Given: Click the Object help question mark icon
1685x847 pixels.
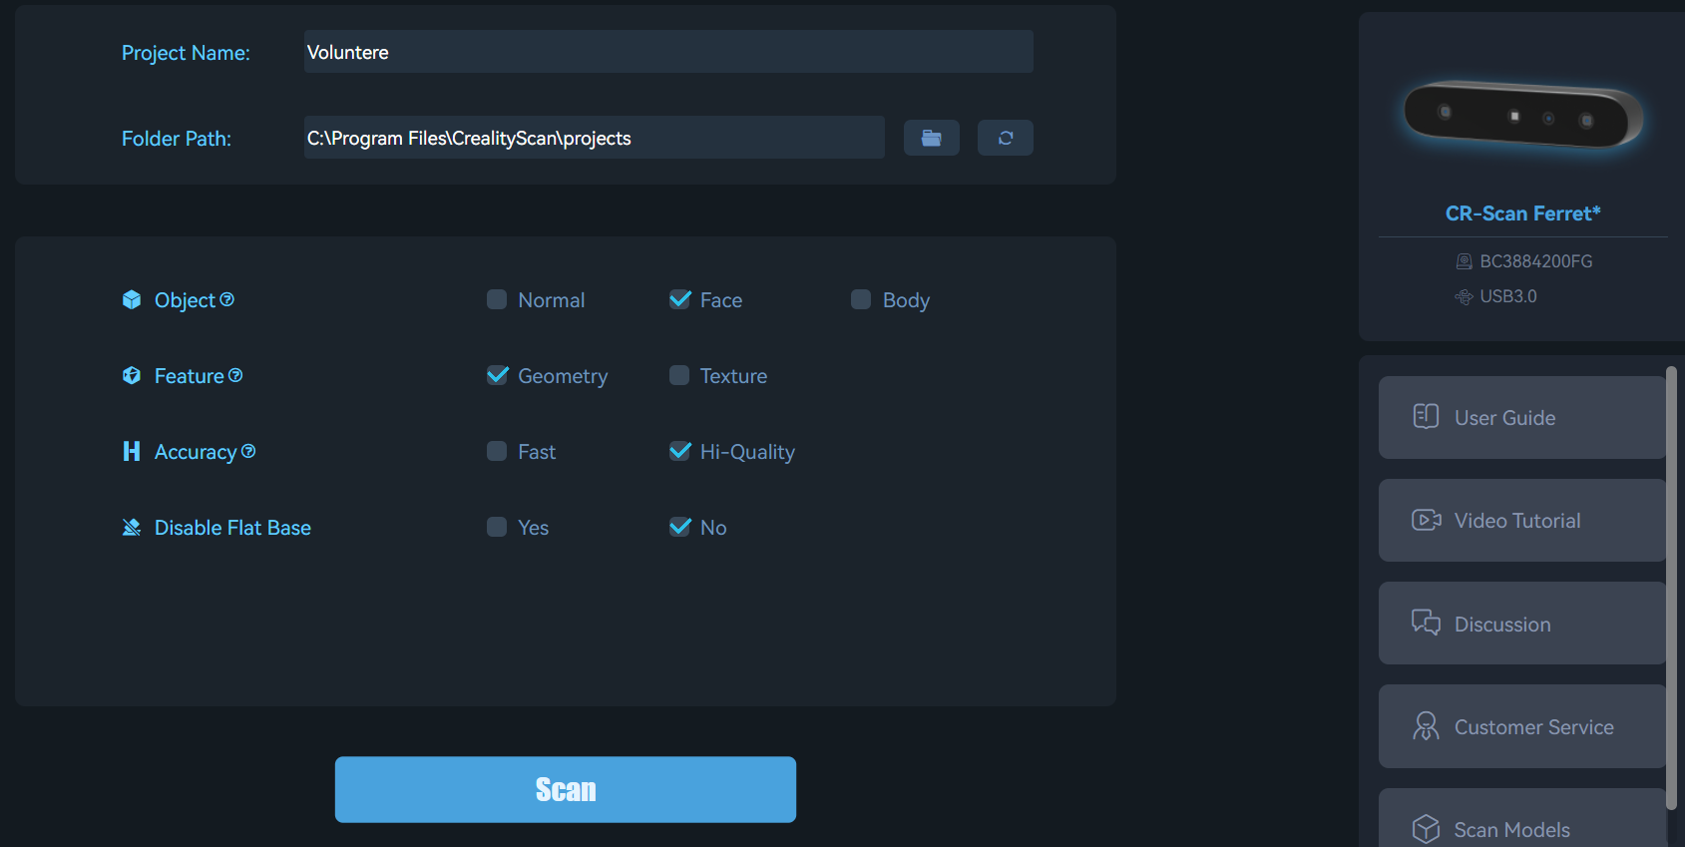Looking at the screenshot, I should pos(226,299).
